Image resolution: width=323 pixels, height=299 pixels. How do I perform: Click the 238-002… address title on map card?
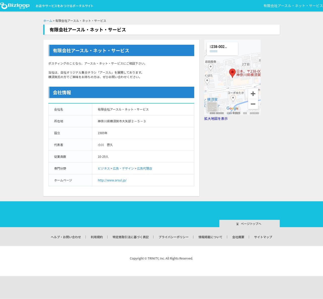[218, 47]
